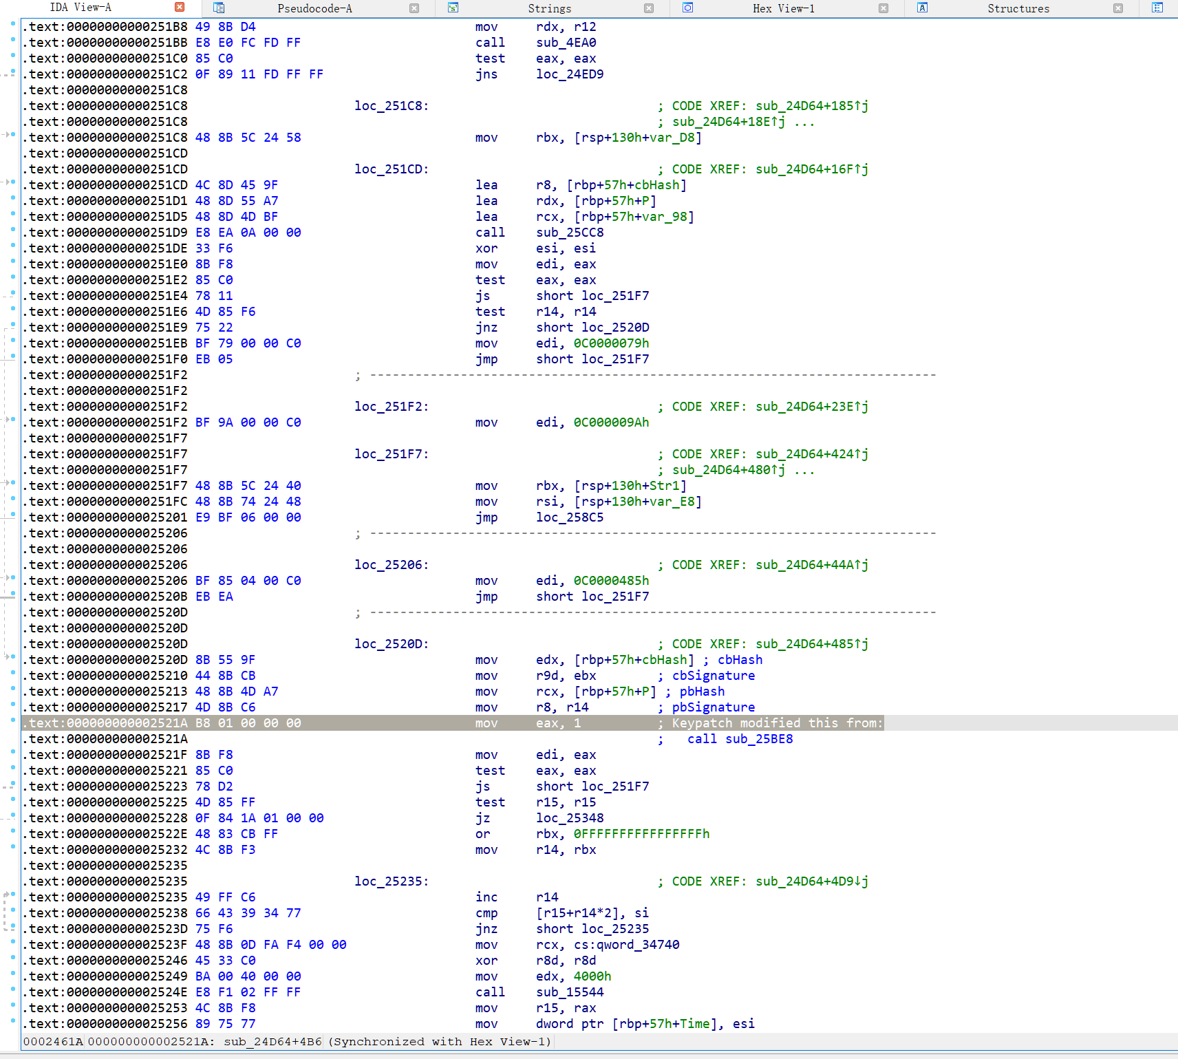
Task: Close the Hex View-1 tab
Action: click(x=883, y=8)
